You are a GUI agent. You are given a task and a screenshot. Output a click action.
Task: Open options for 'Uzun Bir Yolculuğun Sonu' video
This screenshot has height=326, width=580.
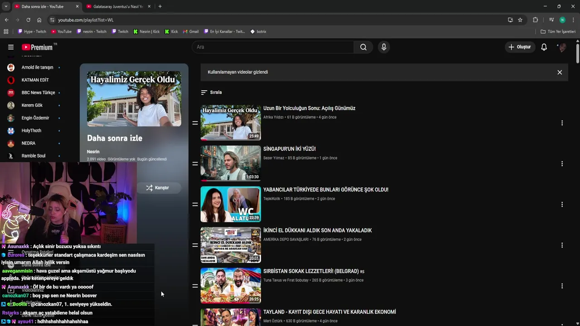pos(562,123)
